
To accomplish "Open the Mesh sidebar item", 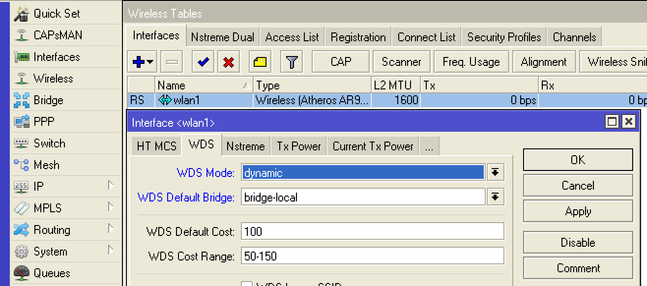I will 65,165.
